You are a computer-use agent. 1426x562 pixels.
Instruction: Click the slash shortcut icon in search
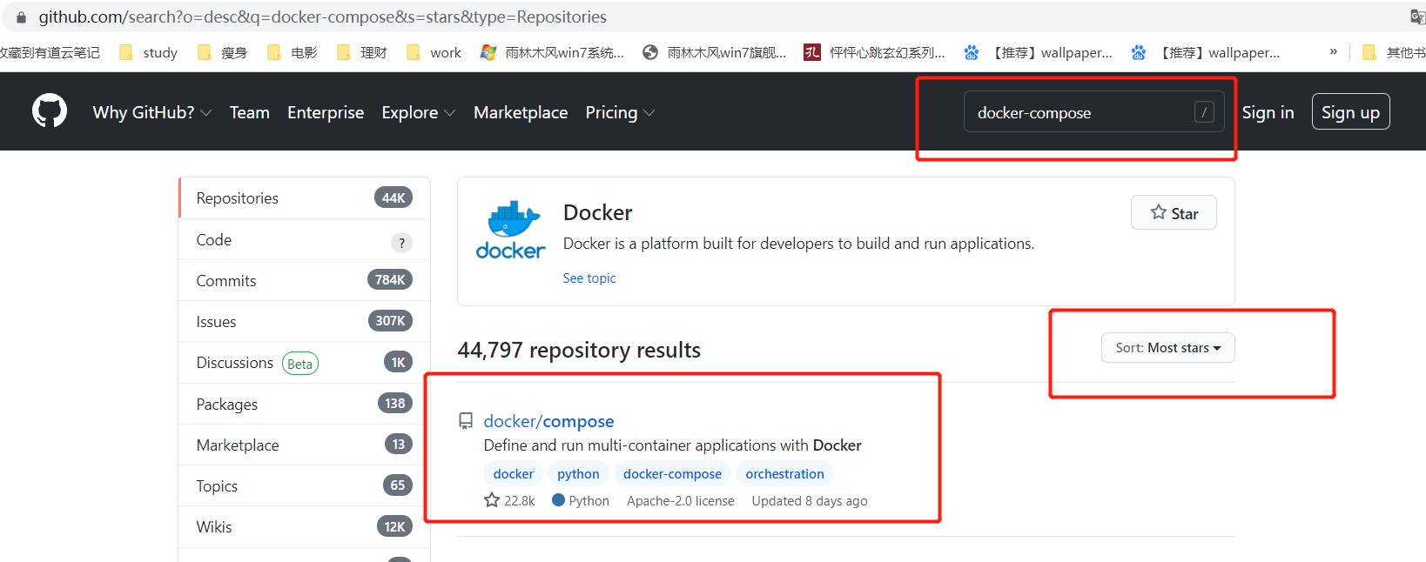1204,112
